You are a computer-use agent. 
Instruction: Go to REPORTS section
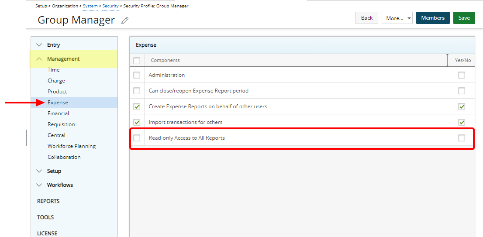48,201
